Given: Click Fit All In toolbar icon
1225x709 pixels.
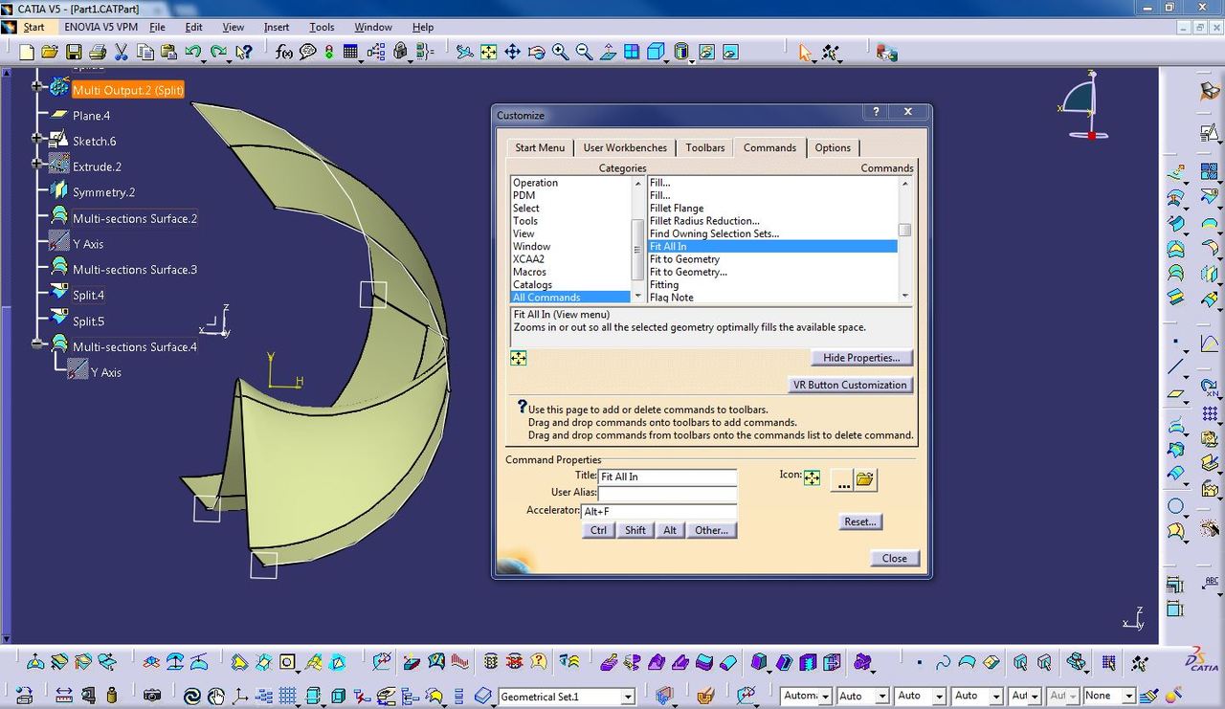Looking at the screenshot, I should tap(489, 52).
